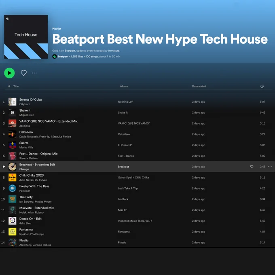The height and width of the screenshot is (275, 275).
Task: Sort tracks by Title column
Action: [16, 86]
